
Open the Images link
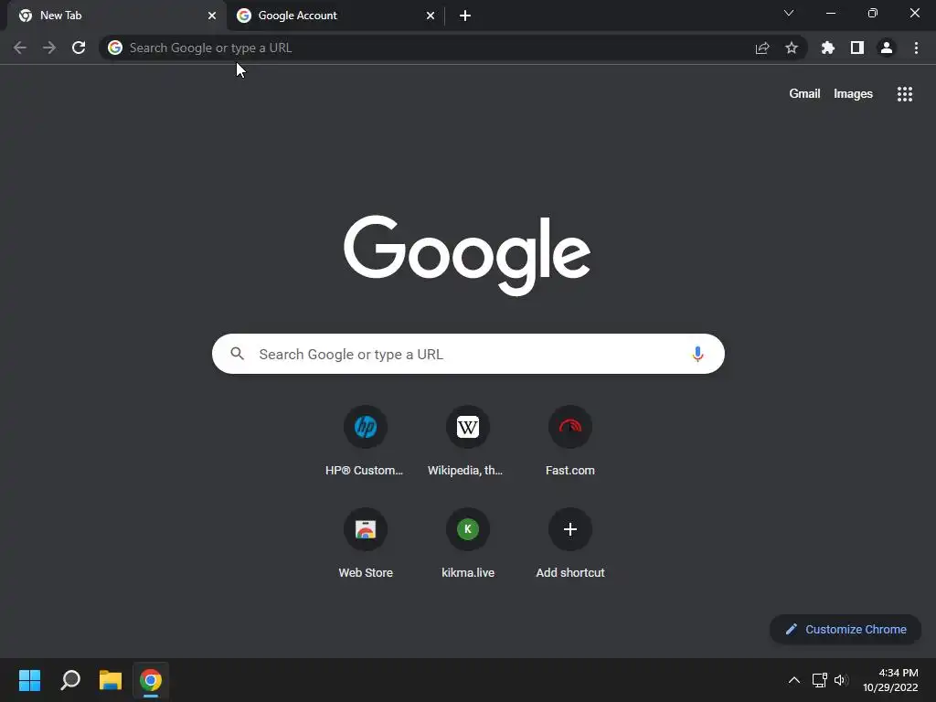coord(853,94)
